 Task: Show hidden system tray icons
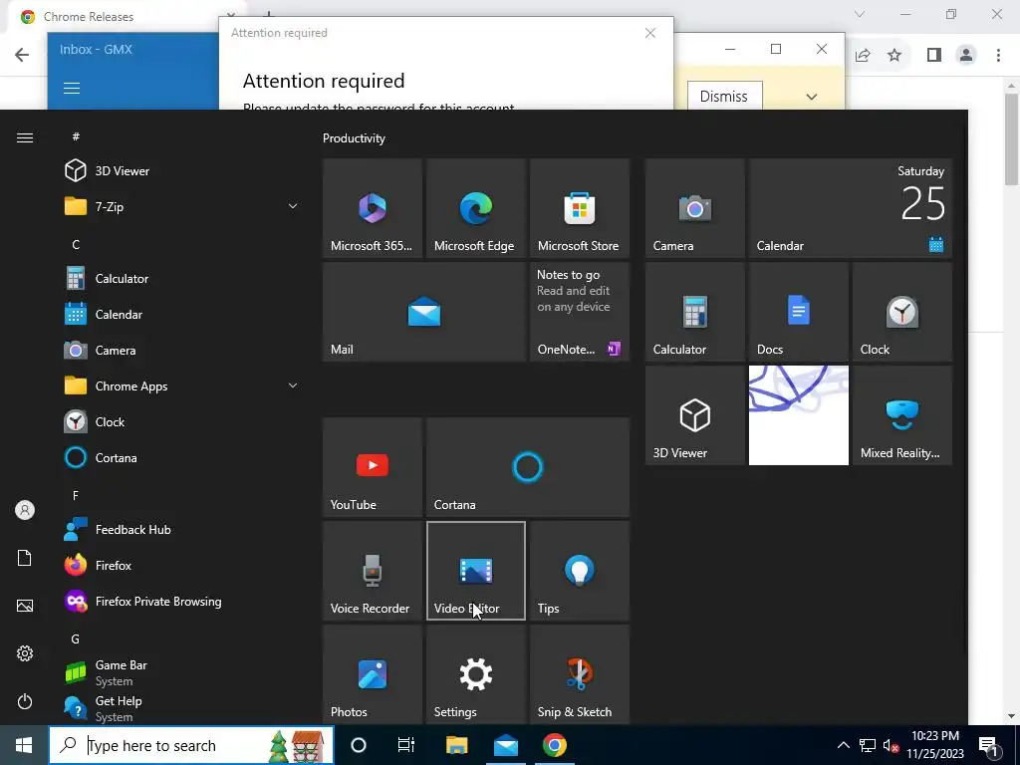(843, 745)
